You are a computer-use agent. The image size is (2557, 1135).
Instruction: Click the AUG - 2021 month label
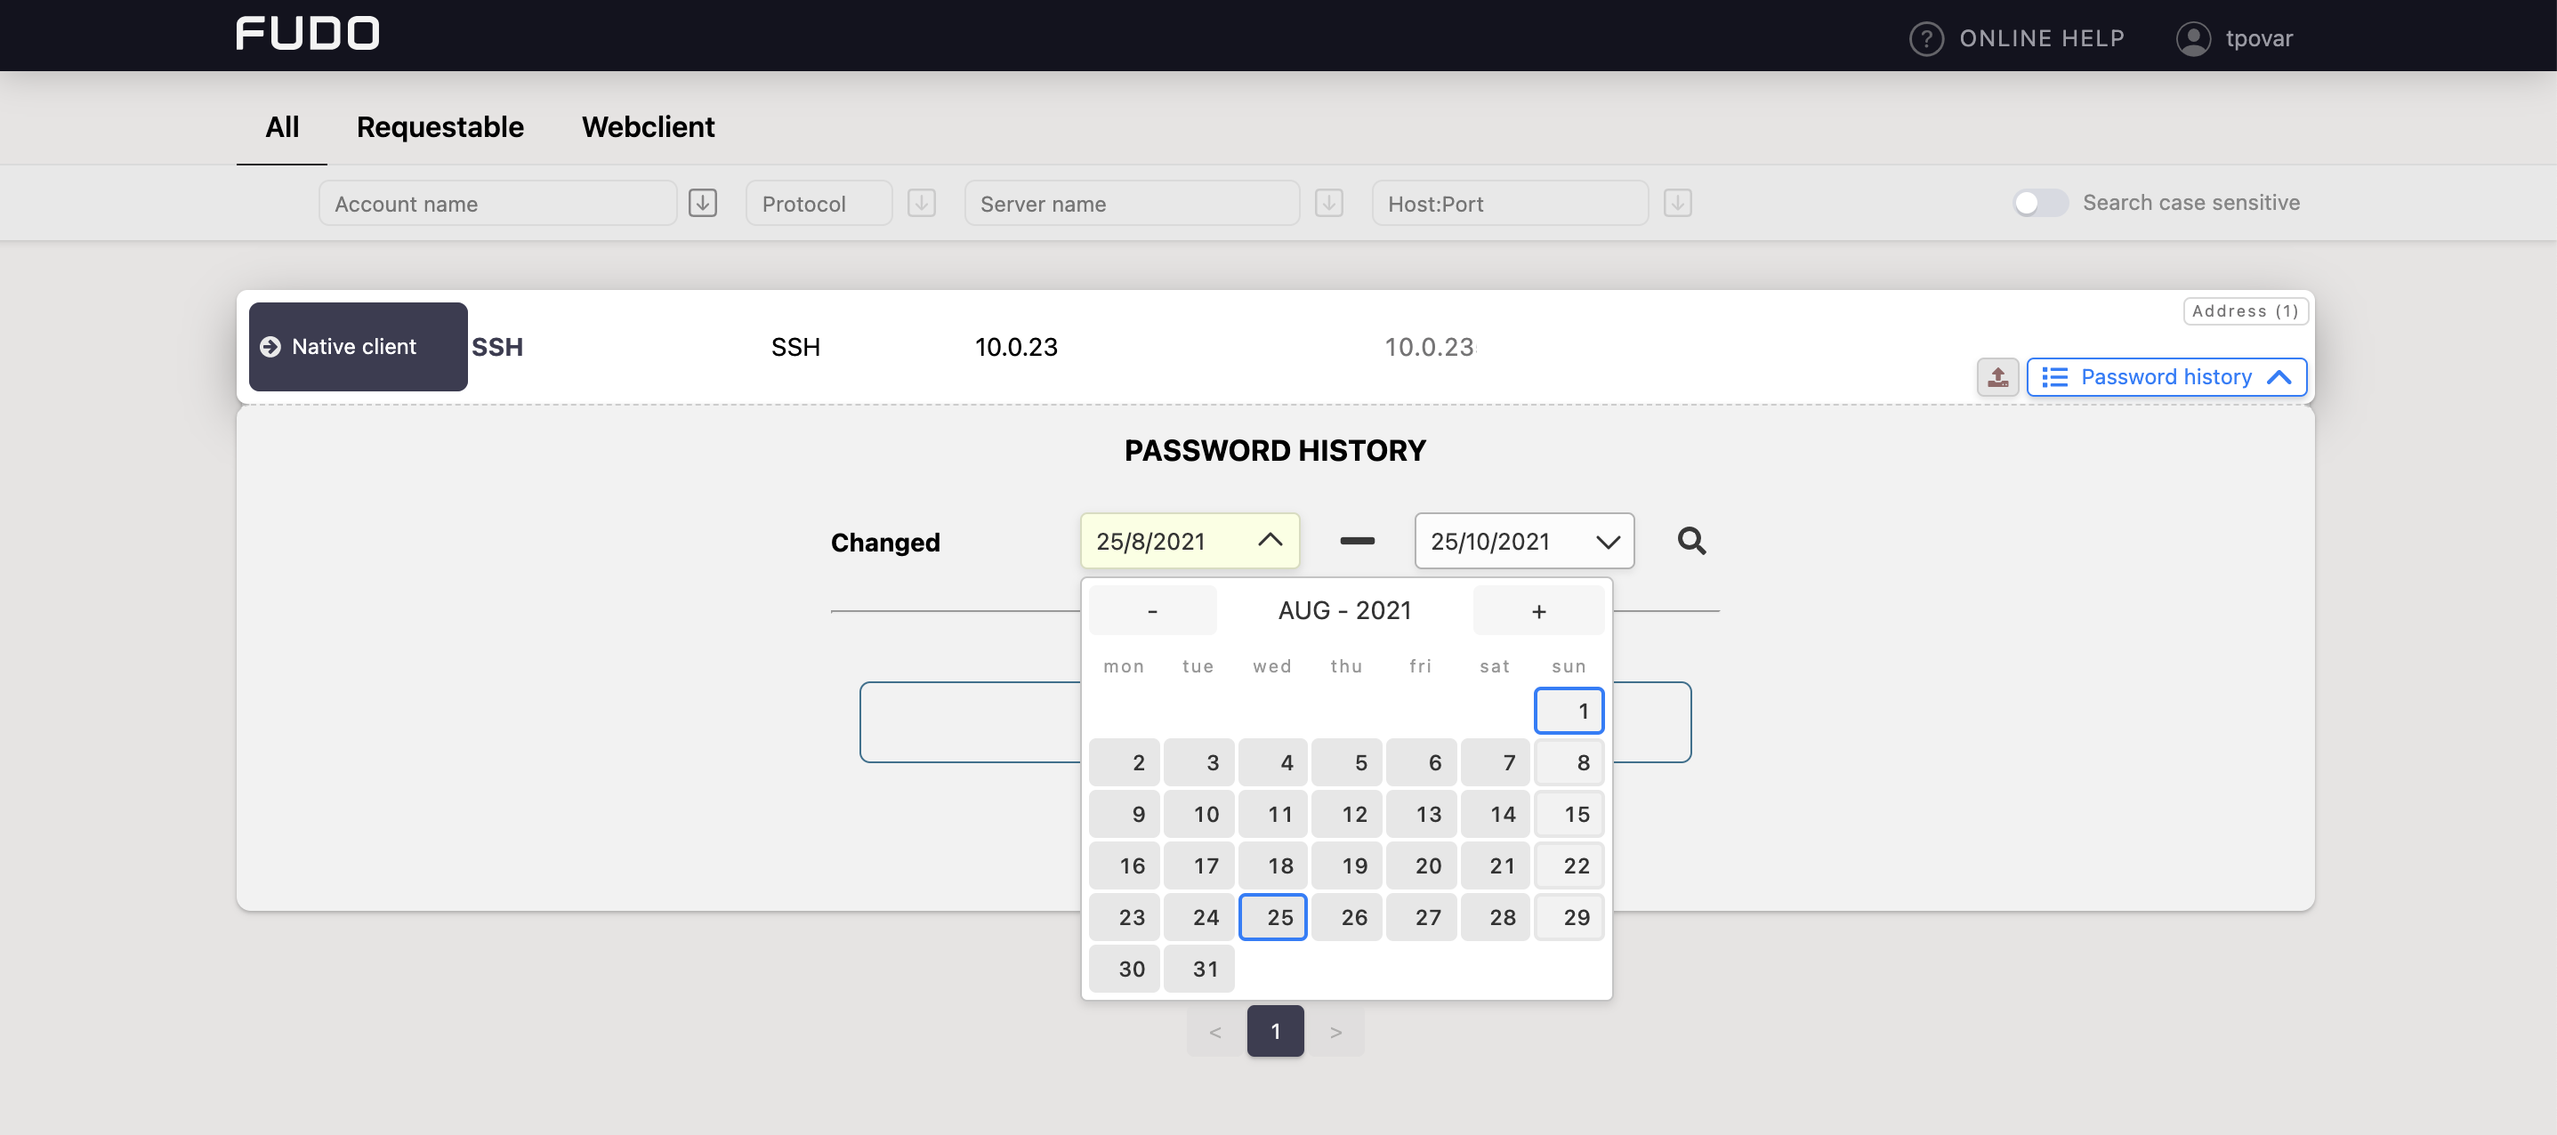click(x=1345, y=610)
